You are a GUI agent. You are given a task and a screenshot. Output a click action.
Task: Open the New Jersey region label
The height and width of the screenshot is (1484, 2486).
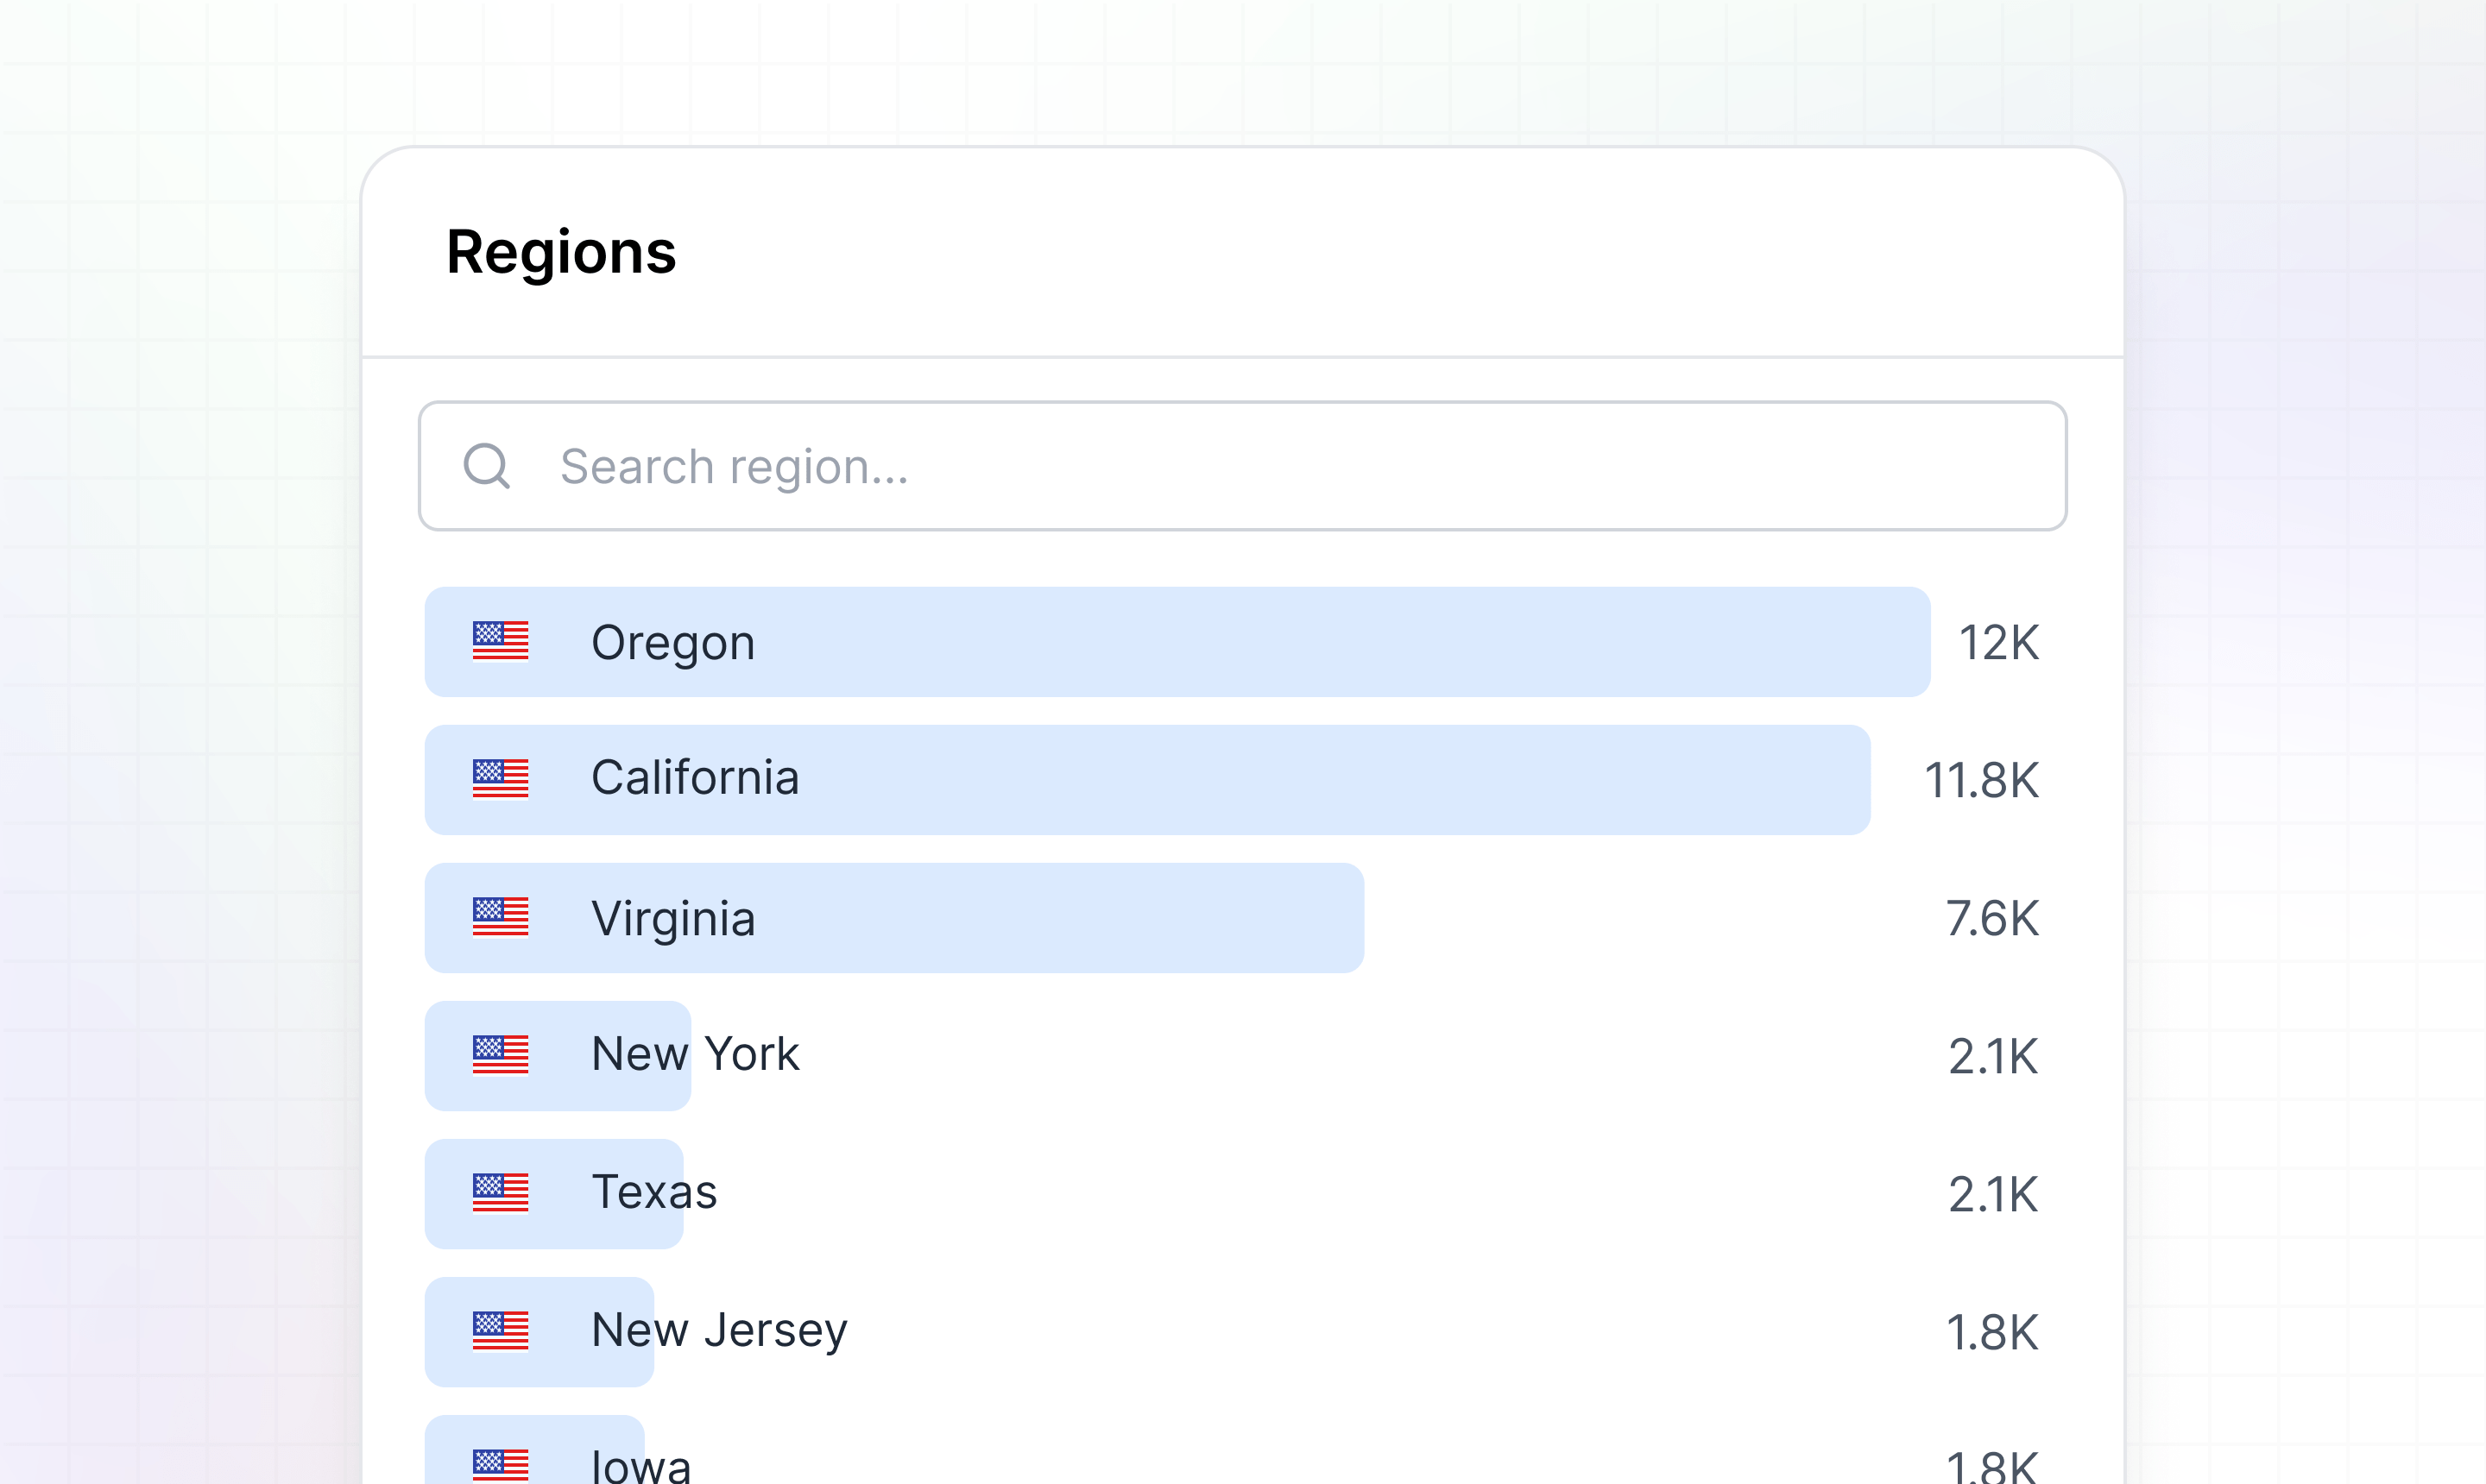coord(719,1331)
